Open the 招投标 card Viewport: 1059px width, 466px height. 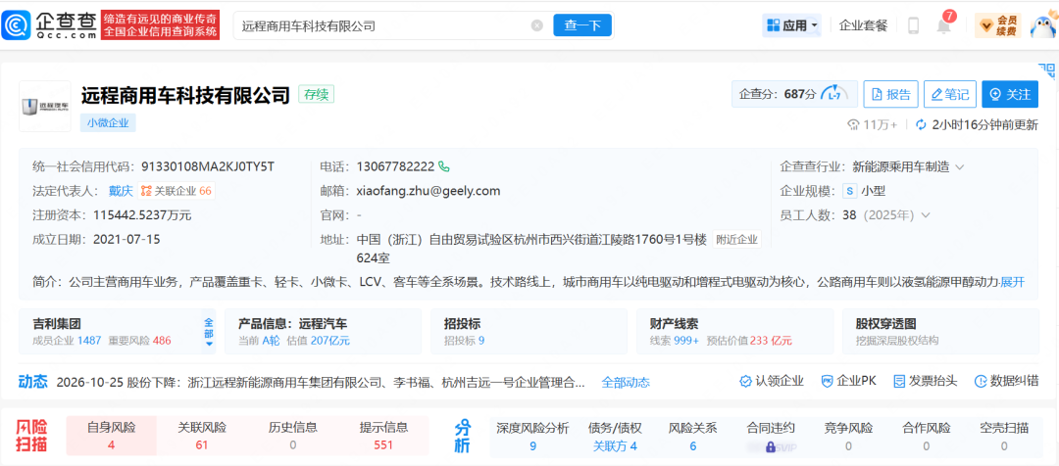529,332
